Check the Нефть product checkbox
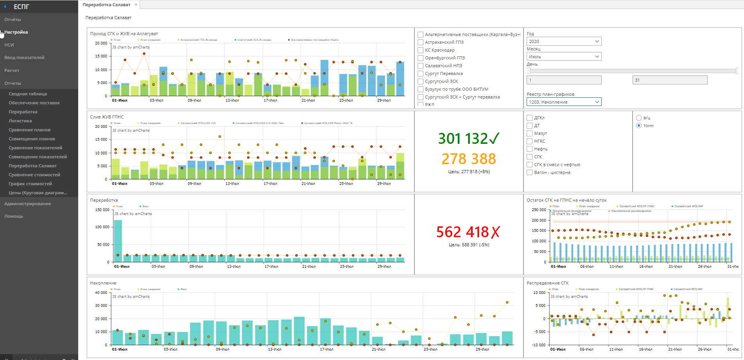The height and width of the screenshot is (360, 744). coord(530,149)
